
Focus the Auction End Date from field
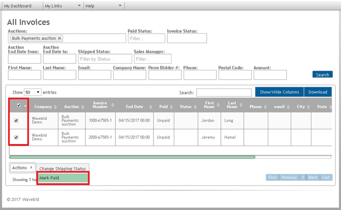click(x=25, y=59)
